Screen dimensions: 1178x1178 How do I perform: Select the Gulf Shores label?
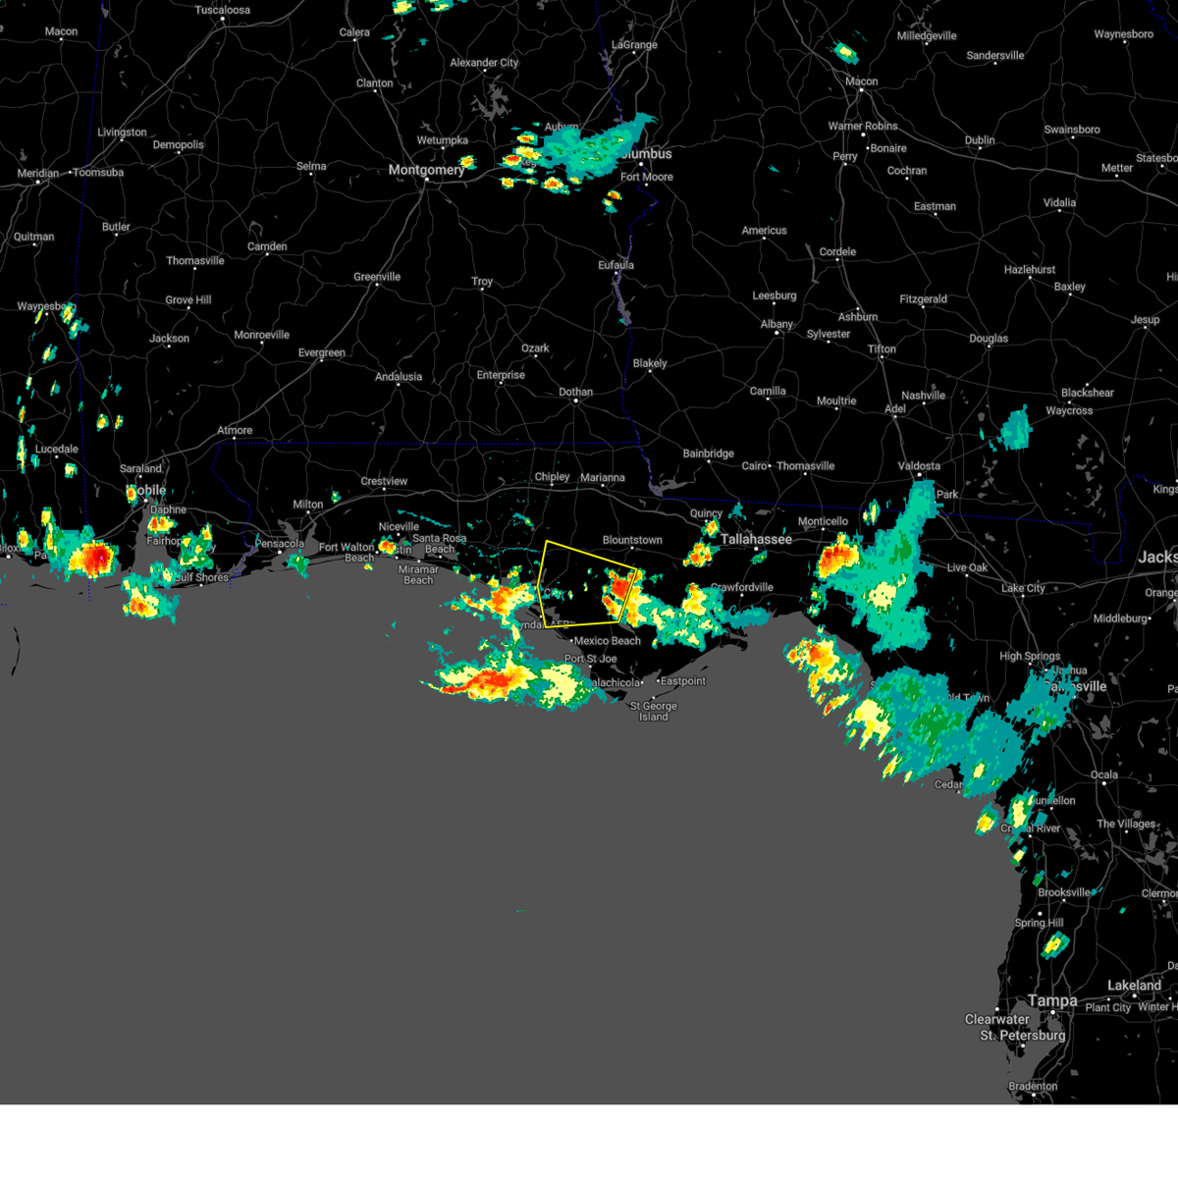(x=202, y=577)
